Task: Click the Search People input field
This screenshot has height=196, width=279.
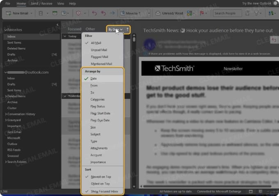Action: coord(227,14)
